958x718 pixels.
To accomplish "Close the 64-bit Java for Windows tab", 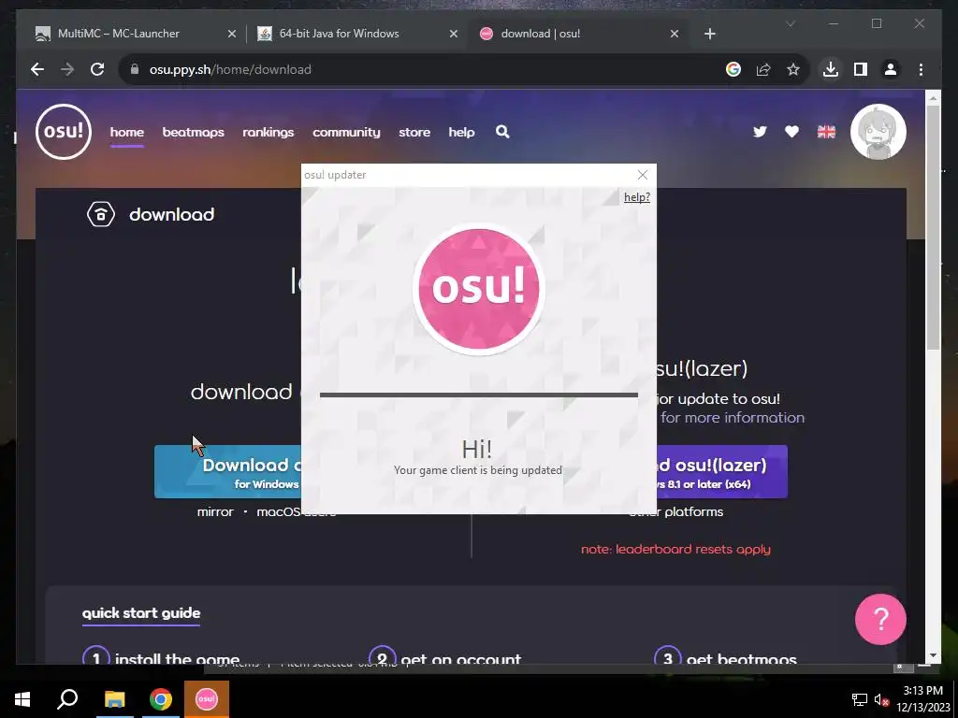I will 454,34.
